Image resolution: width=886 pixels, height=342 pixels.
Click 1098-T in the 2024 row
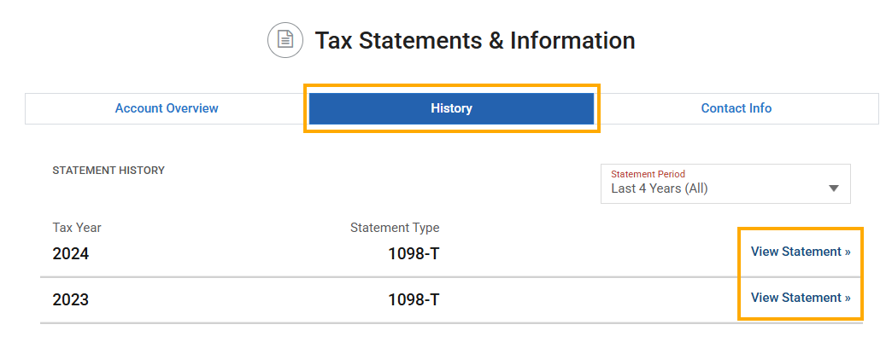414,254
